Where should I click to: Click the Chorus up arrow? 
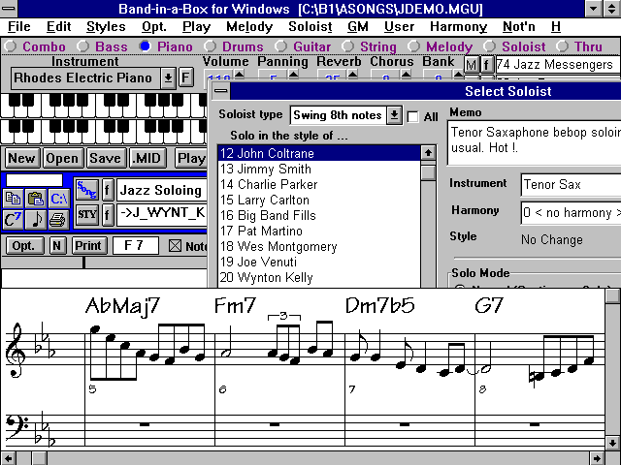click(406, 74)
